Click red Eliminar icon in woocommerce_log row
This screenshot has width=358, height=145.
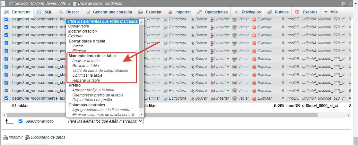[254, 19]
